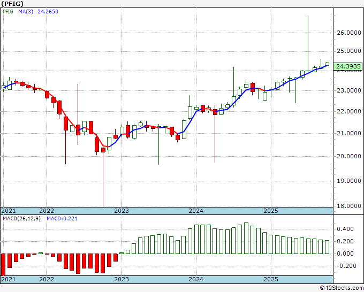
Task: Select 2025 on the price chart timeline
Action: click(x=271, y=211)
